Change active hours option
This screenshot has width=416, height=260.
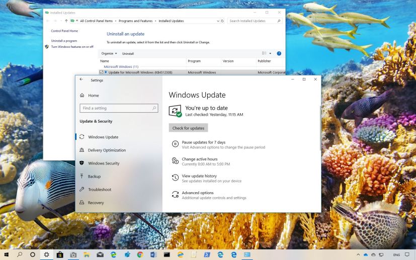pyautogui.click(x=200, y=159)
